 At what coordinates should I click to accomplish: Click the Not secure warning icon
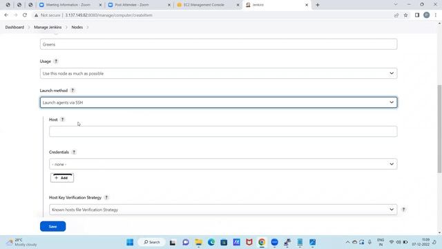coord(36,15)
